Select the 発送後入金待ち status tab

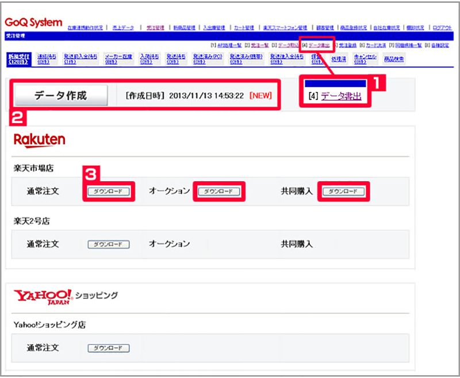tap(287, 59)
